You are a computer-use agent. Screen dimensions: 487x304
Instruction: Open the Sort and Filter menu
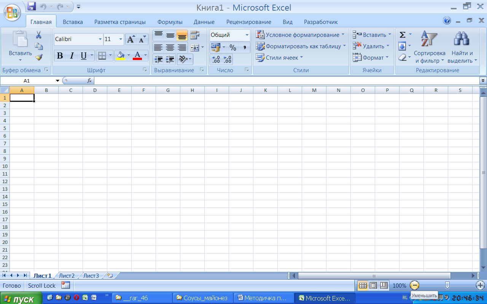point(430,47)
